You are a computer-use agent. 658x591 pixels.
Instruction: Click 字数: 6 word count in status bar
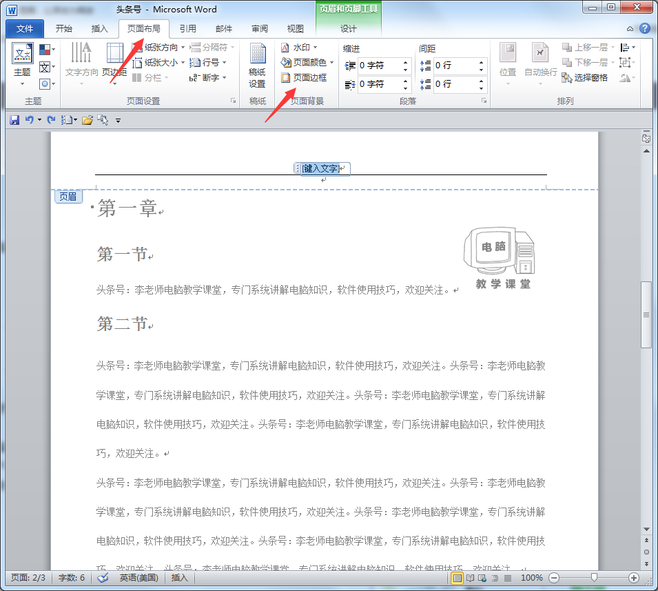(x=72, y=578)
